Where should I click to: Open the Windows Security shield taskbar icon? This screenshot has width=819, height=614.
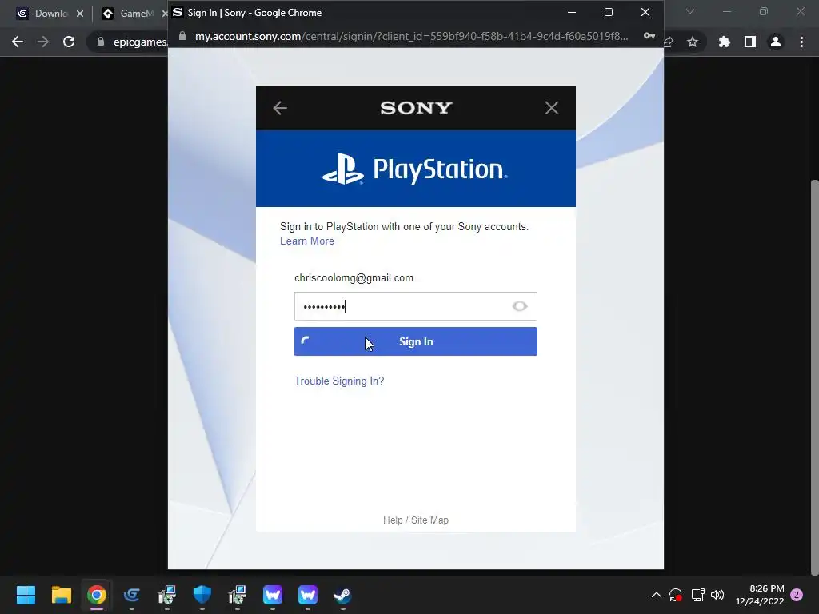(202, 595)
